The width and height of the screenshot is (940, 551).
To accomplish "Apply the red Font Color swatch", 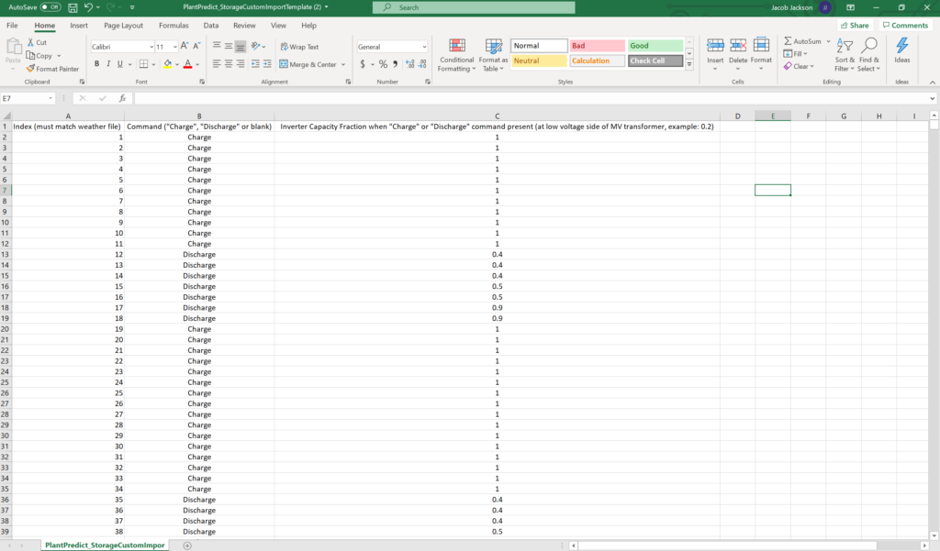I will pos(187,64).
